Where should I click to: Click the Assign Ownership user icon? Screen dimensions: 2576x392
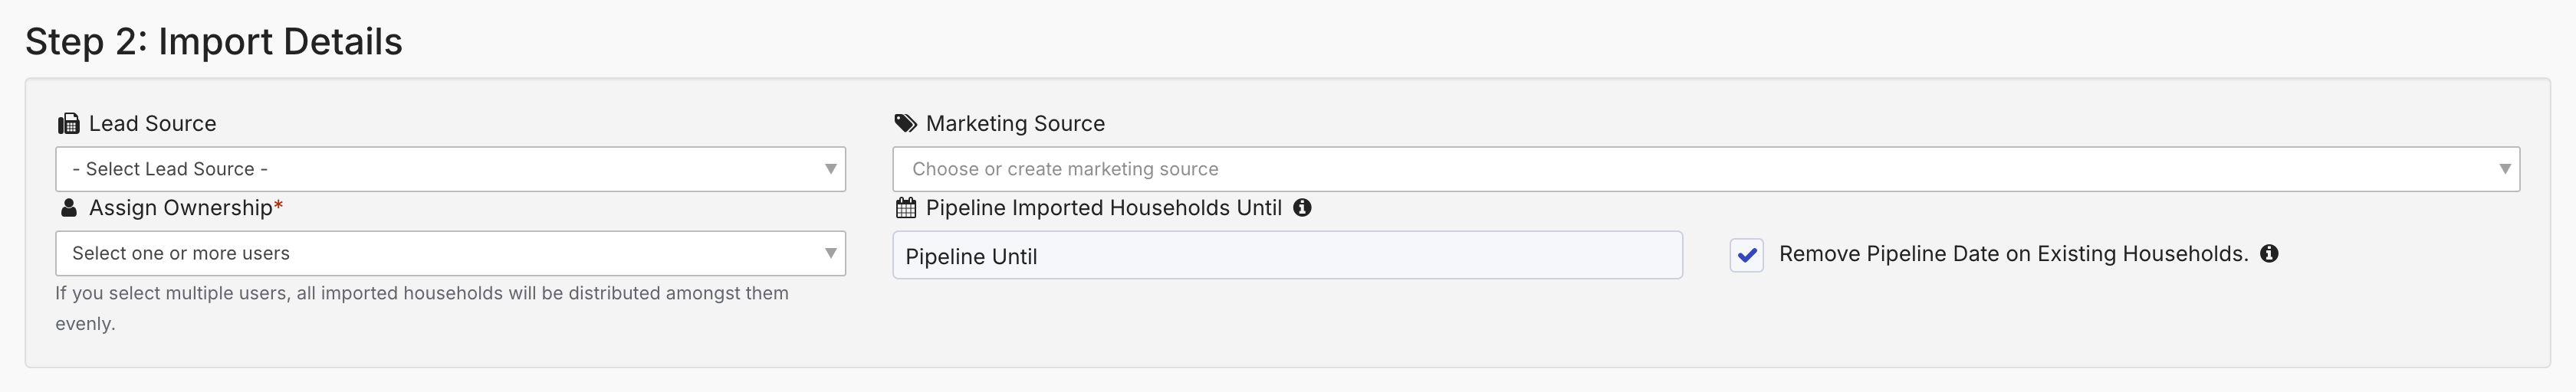click(68, 207)
